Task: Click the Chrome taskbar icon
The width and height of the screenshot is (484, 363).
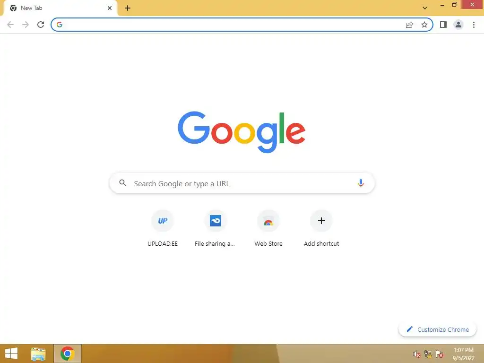Action: (67, 354)
